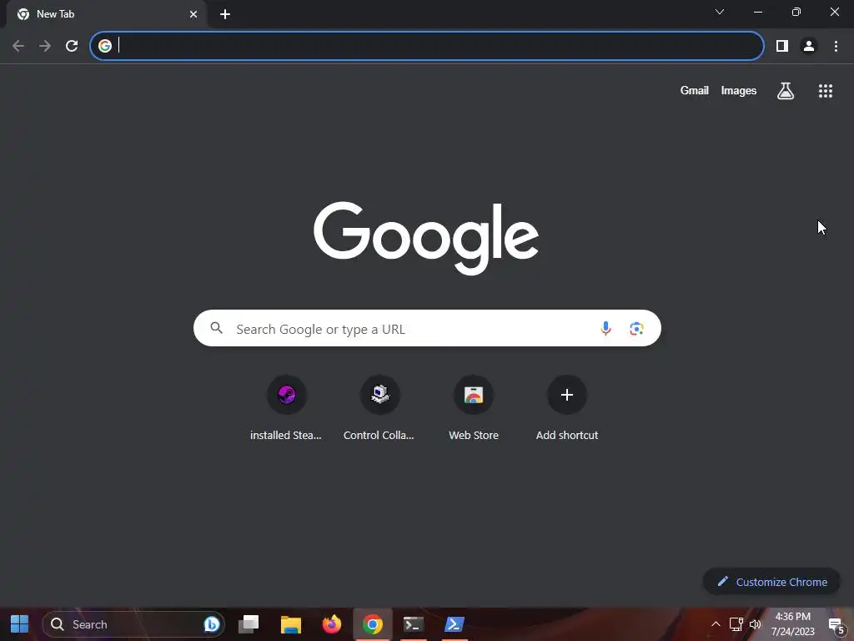Viewport: 854px width, 641px height.
Task: Focus the address bar field
Action: tap(427, 46)
